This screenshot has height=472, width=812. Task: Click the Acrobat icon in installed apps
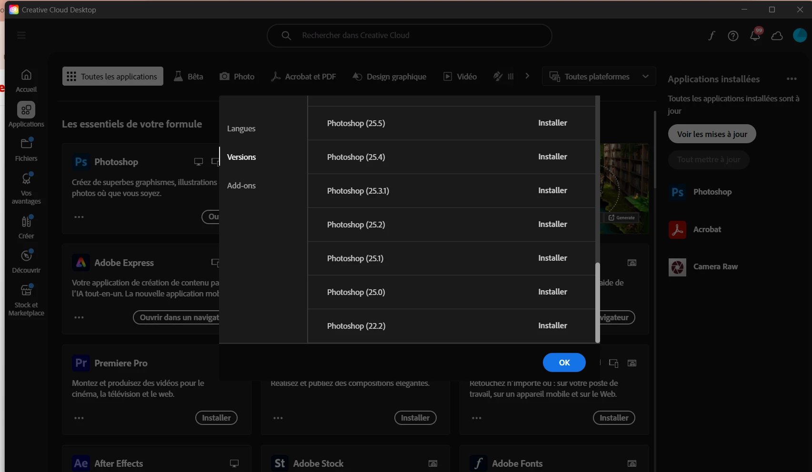[x=677, y=230]
